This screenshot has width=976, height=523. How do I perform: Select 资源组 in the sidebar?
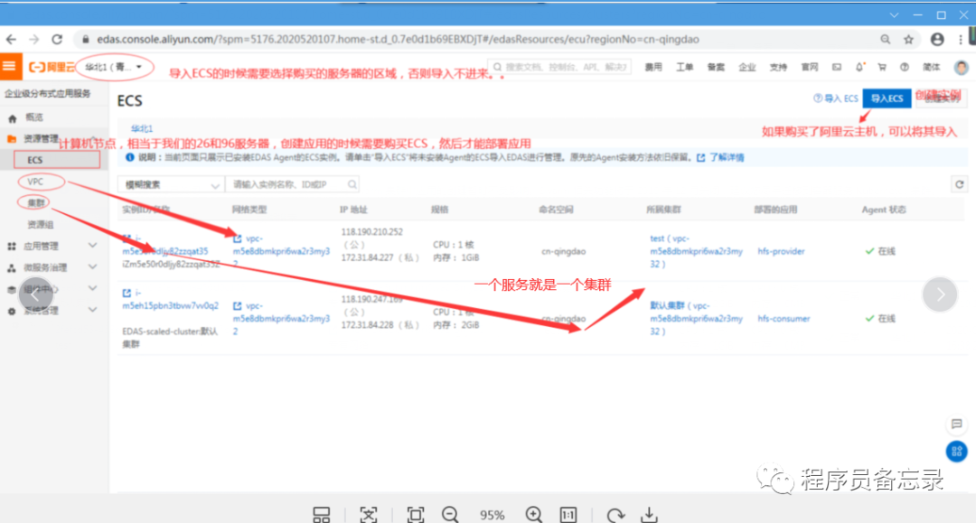click(x=41, y=224)
